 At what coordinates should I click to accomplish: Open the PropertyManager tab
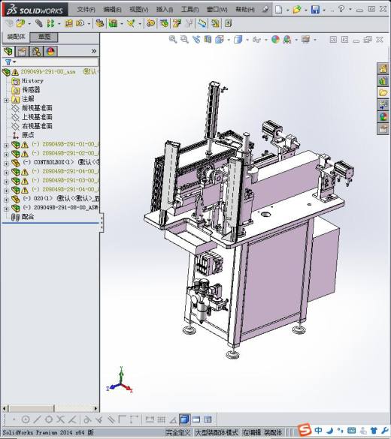[22, 52]
